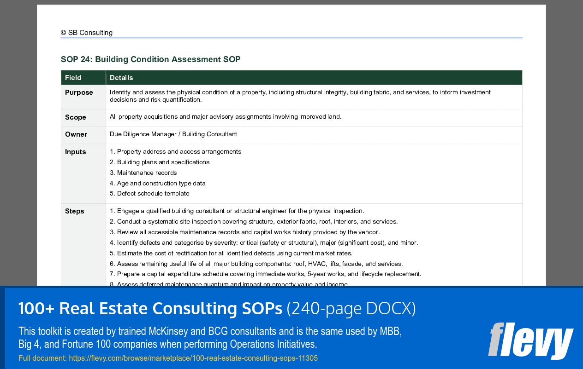Select the 'Purpose' row label
The image size is (583, 369).
coord(79,92)
